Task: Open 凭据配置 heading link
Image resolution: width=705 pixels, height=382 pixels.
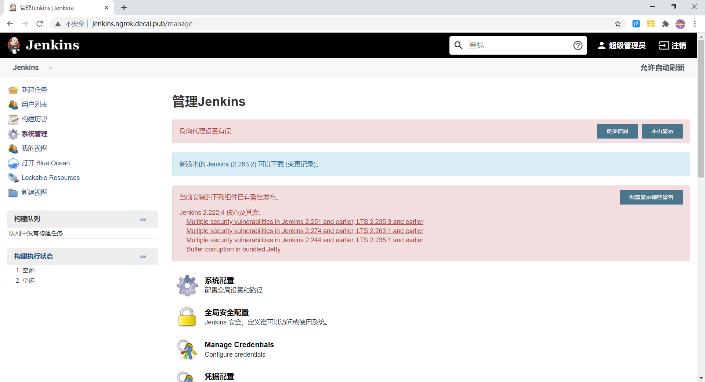Action: 219,377
